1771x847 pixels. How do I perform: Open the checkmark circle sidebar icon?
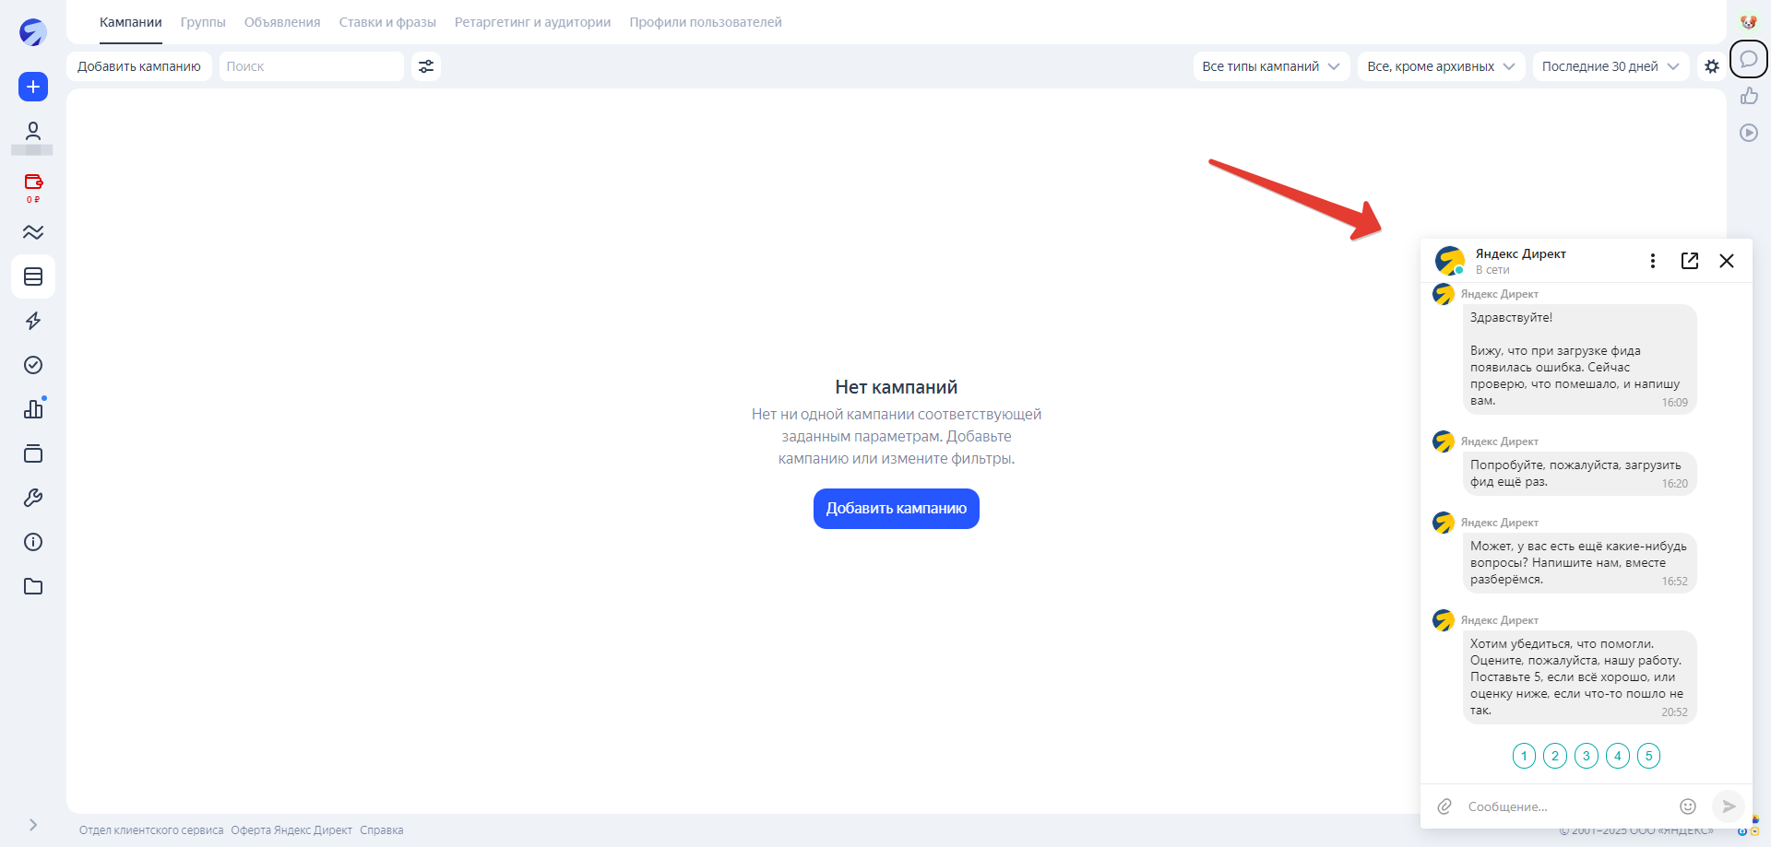coord(33,365)
